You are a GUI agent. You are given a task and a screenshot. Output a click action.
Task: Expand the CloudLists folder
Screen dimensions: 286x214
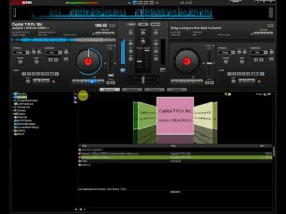pyautogui.click(x=13, y=107)
